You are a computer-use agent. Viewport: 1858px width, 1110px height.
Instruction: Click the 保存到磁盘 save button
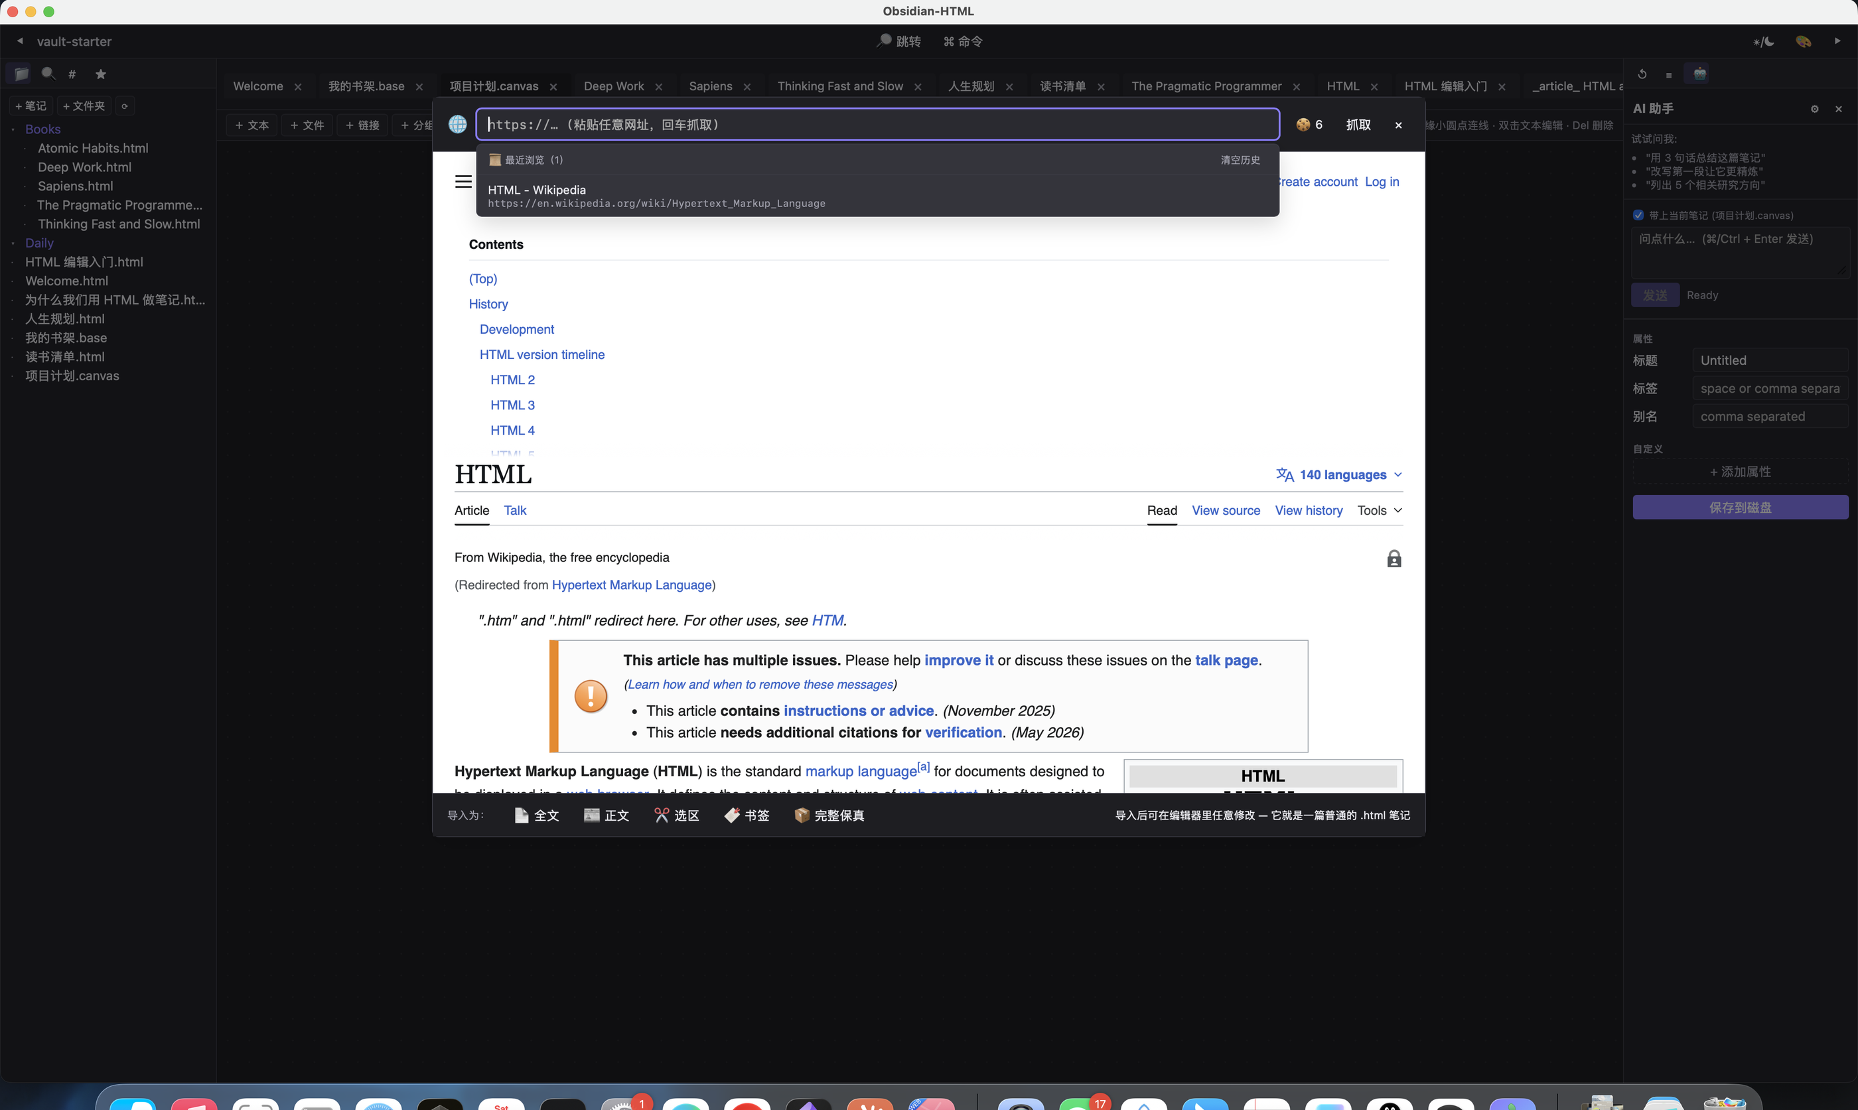pos(1740,507)
